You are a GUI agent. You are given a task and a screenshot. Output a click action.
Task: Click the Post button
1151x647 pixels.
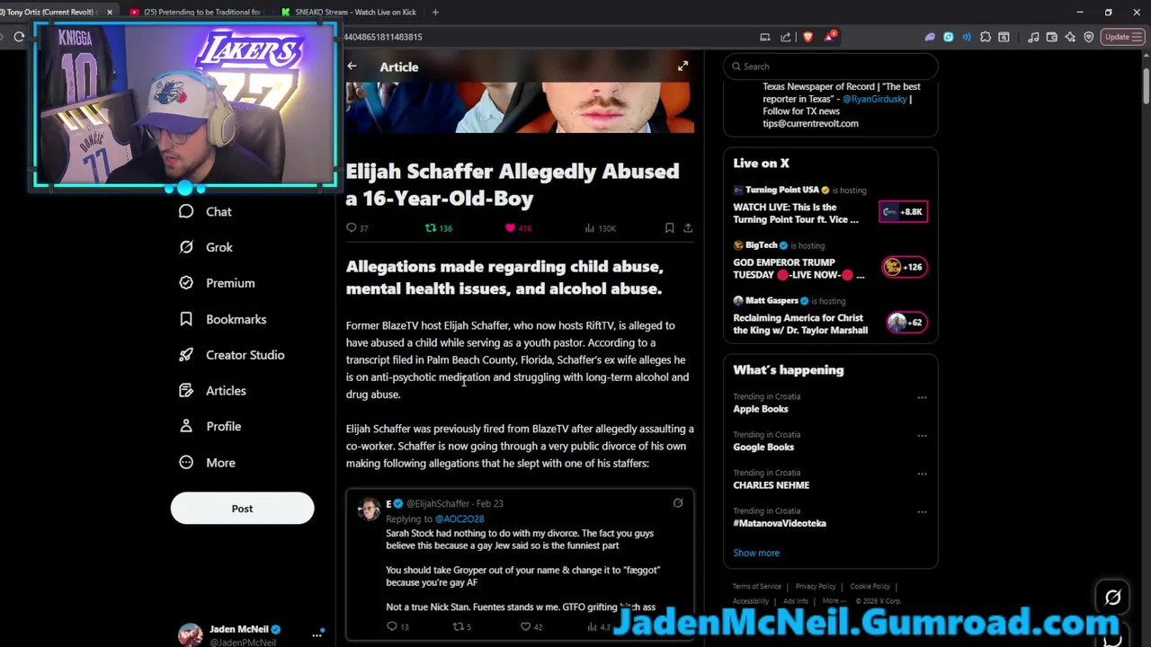(242, 509)
